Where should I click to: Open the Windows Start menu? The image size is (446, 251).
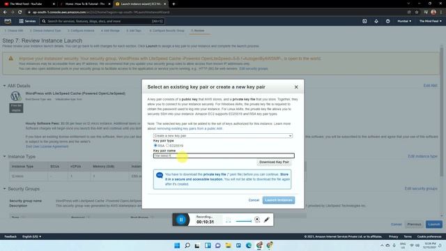(177, 245)
